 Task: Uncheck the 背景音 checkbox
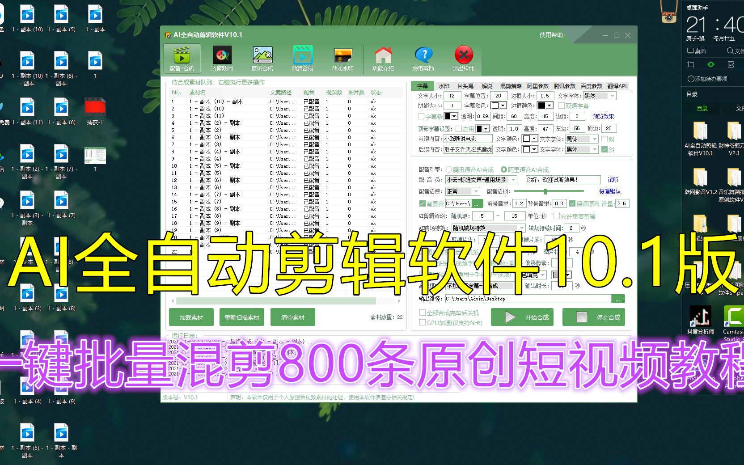coord(422,204)
